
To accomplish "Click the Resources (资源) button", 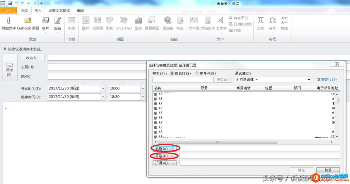I will coord(164,163).
